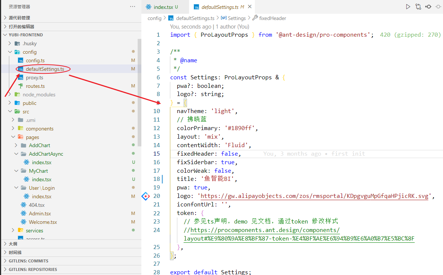The width and height of the screenshot is (443, 275).
Task: Click the config folder icon in explorer
Action: (17, 52)
